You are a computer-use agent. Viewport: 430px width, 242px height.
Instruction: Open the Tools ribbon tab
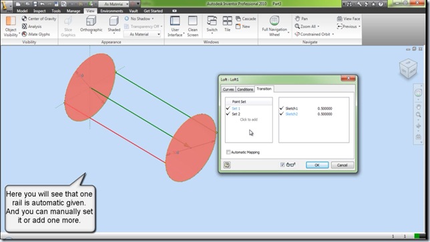[x=56, y=11]
